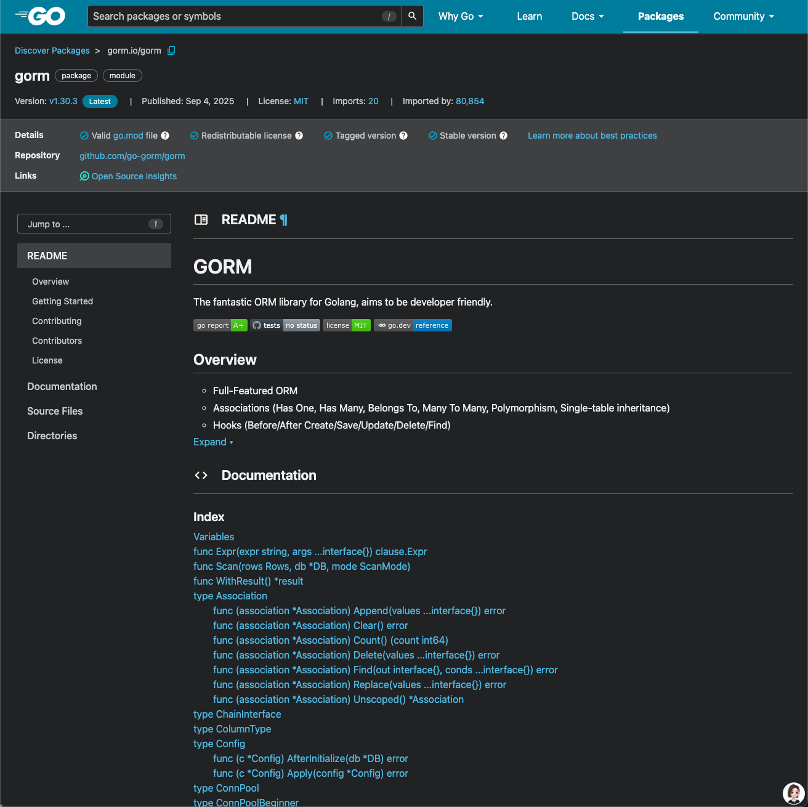Click the package chip
The width and height of the screenshot is (808, 807).
pyautogui.click(x=76, y=76)
